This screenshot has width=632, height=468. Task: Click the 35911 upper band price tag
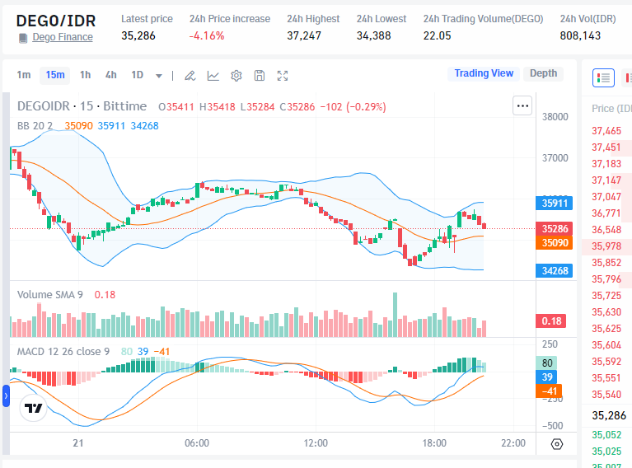click(x=555, y=204)
